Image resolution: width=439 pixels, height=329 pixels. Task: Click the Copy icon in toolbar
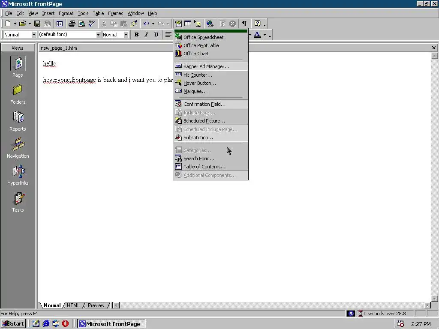(114, 24)
